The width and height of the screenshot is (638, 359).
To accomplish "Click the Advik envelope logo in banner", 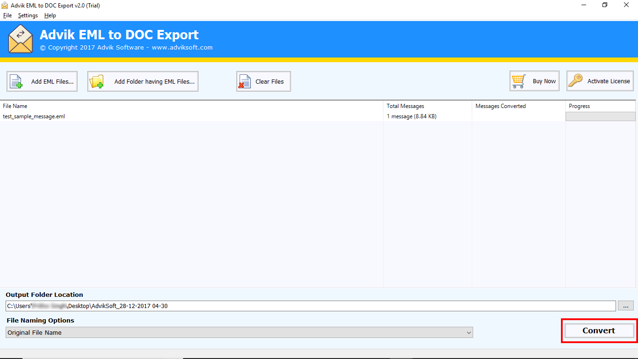I will [x=21, y=39].
